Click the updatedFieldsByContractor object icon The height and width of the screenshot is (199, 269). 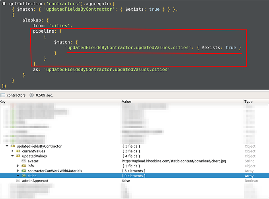click(x=13, y=146)
